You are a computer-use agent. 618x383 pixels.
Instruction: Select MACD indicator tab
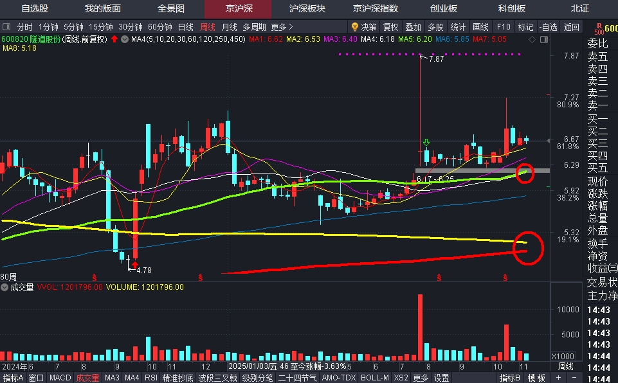pyautogui.click(x=60, y=378)
